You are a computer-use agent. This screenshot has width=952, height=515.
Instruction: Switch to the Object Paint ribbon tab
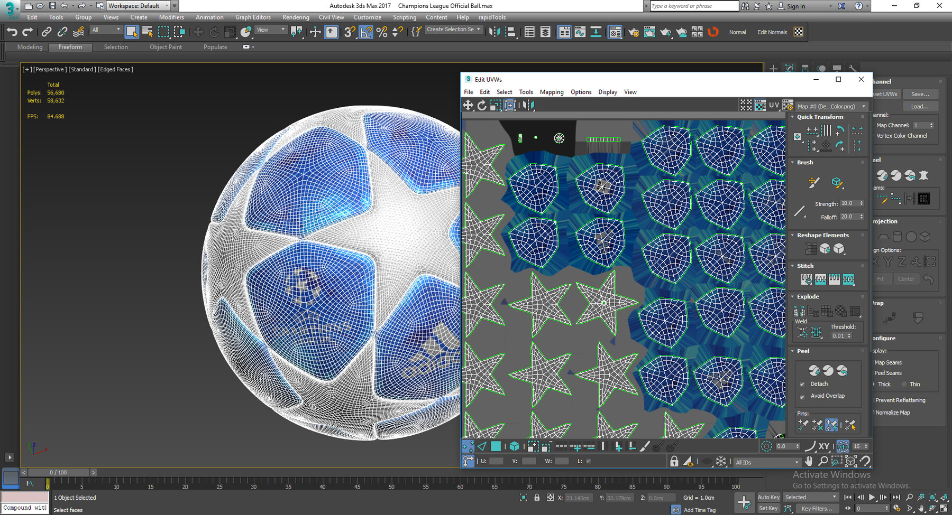pyautogui.click(x=166, y=47)
